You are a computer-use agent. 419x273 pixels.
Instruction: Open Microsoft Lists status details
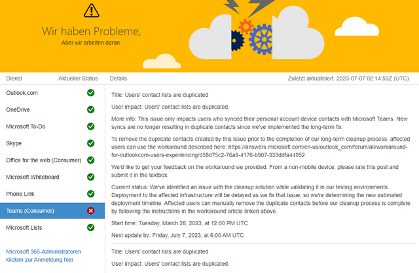52,227
